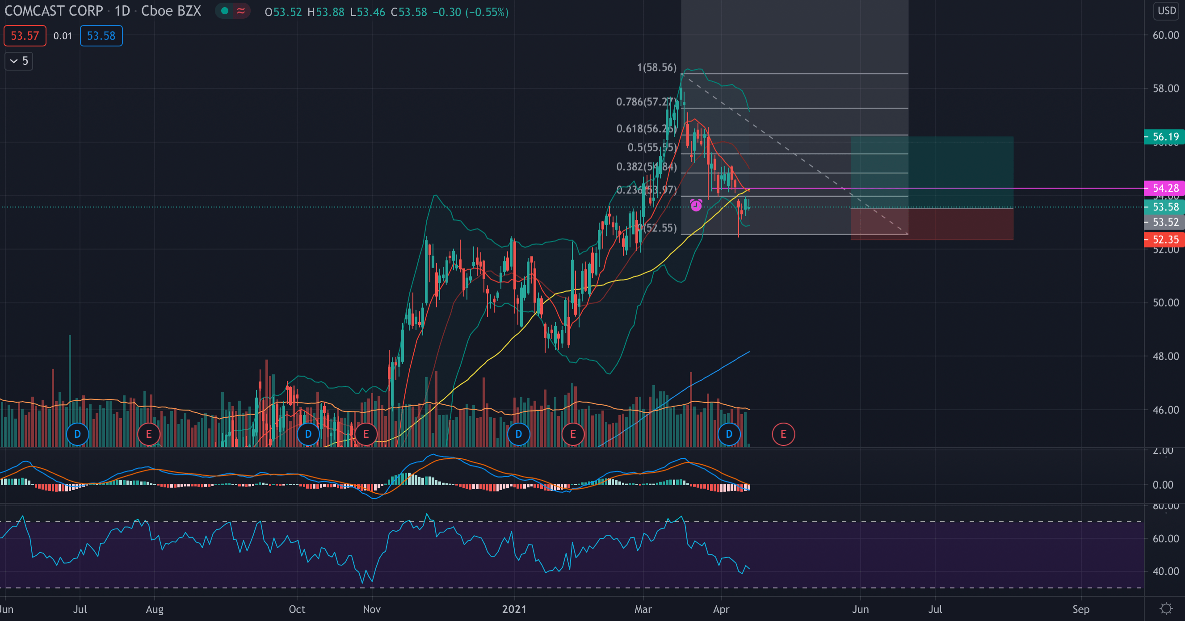Click the red sell price 53.57 button
1185x621 pixels.
(x=25, y=36)
